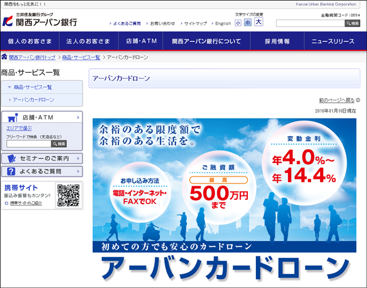
Task: Click the header site search field
Action: click(x=310, y=23)
